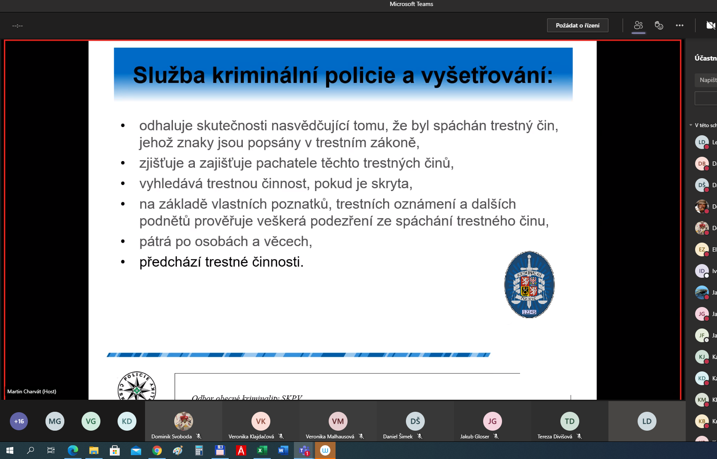The width and height of the screenshot is (717, 459).
Task: Select the JF participant avatar in the list
Action: click(x=702, y=335)
